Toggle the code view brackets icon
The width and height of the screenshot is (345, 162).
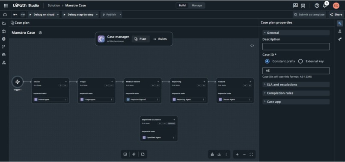(x=252, y=46)
